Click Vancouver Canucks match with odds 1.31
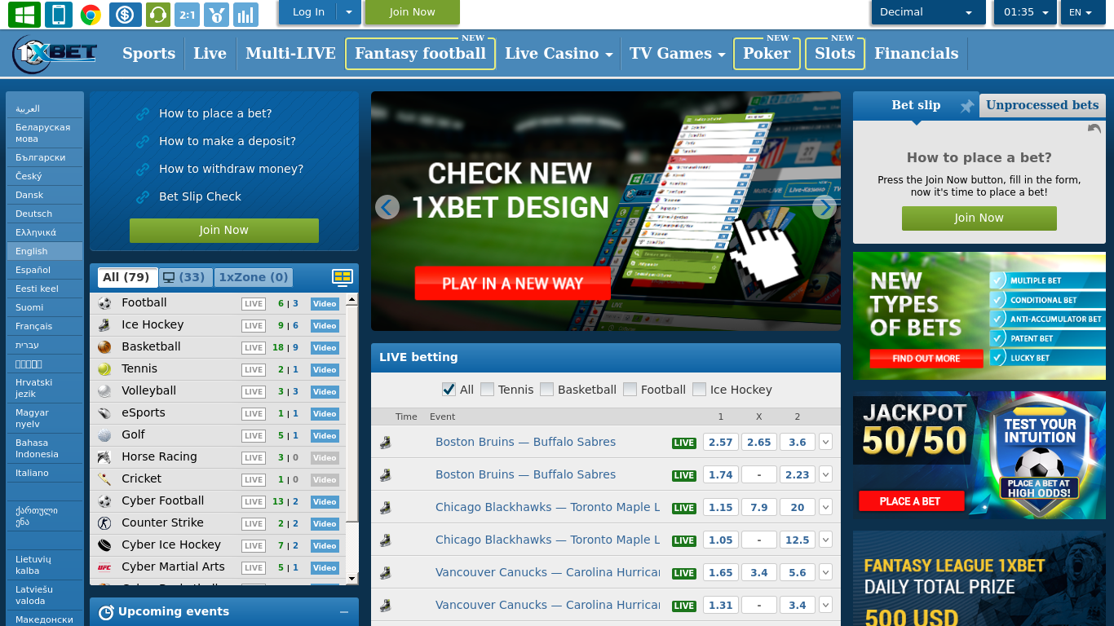Viewport: 1114px width, 626px height. [x=547, y=606]
